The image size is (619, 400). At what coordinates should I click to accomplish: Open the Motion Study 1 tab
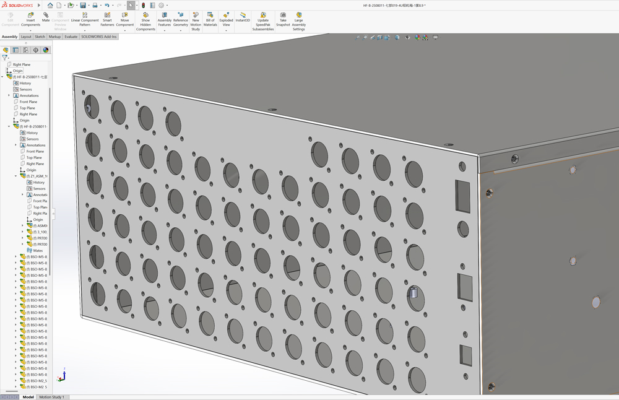coord(51,397)
